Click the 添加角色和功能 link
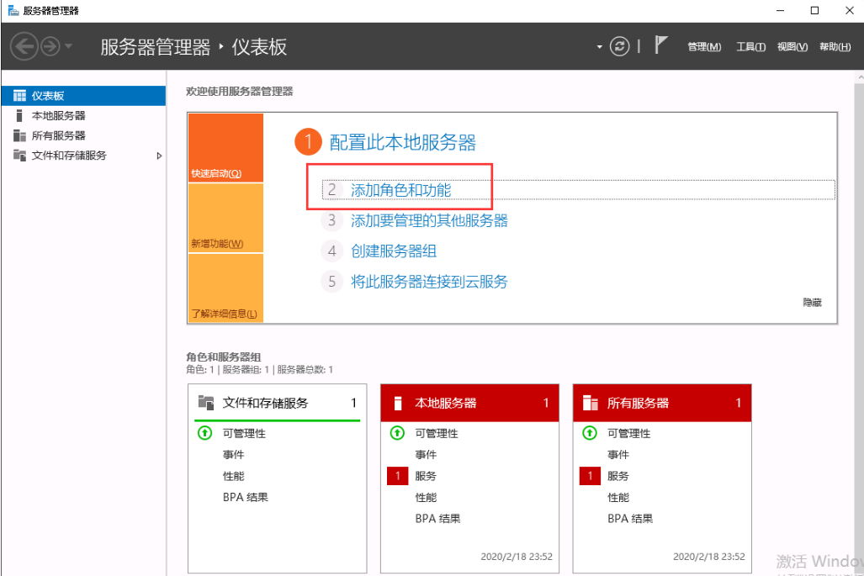The image size is (864, 576). click(400, 190)
